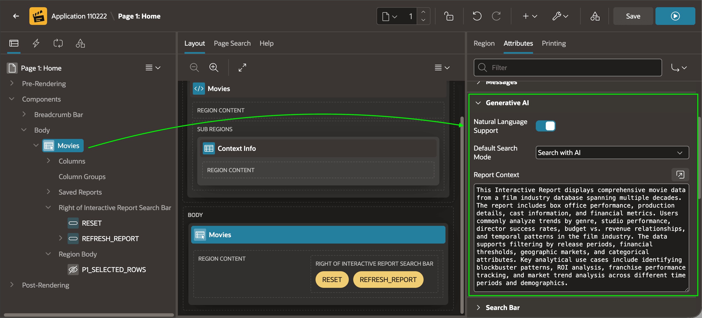
Task: Expand the Post-Rendering node
Action: point(12,285)
